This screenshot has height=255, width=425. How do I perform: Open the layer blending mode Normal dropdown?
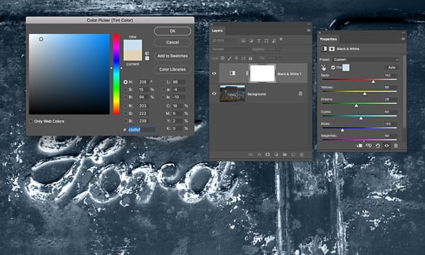229,49
